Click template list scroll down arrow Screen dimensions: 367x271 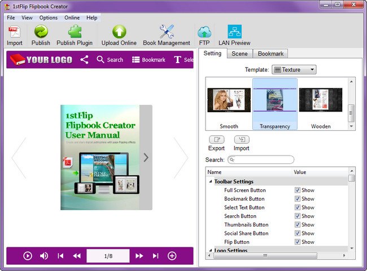coord(351,126)
